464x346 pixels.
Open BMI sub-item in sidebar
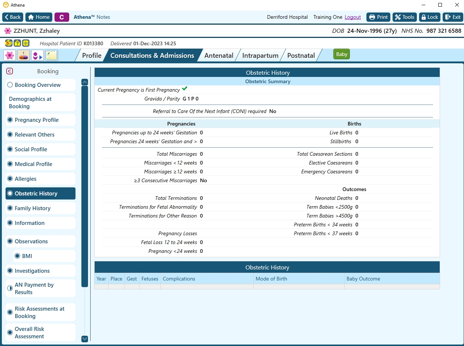[44, 256]
